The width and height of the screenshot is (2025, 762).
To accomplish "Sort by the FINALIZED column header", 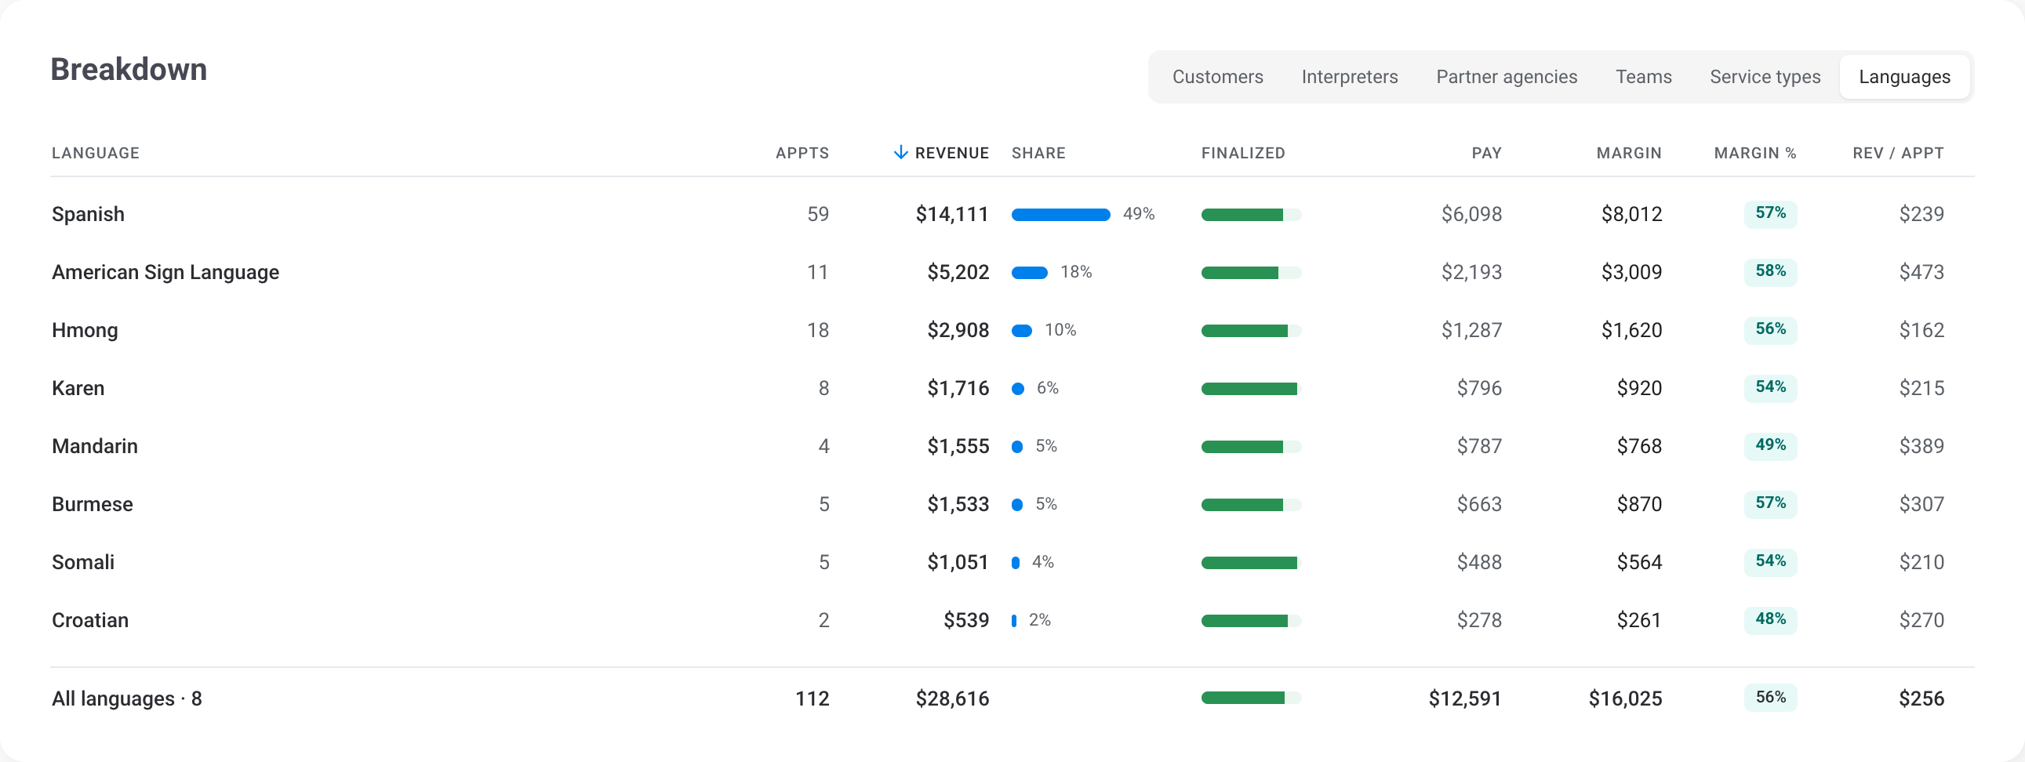I will [x=1243, y=153].
